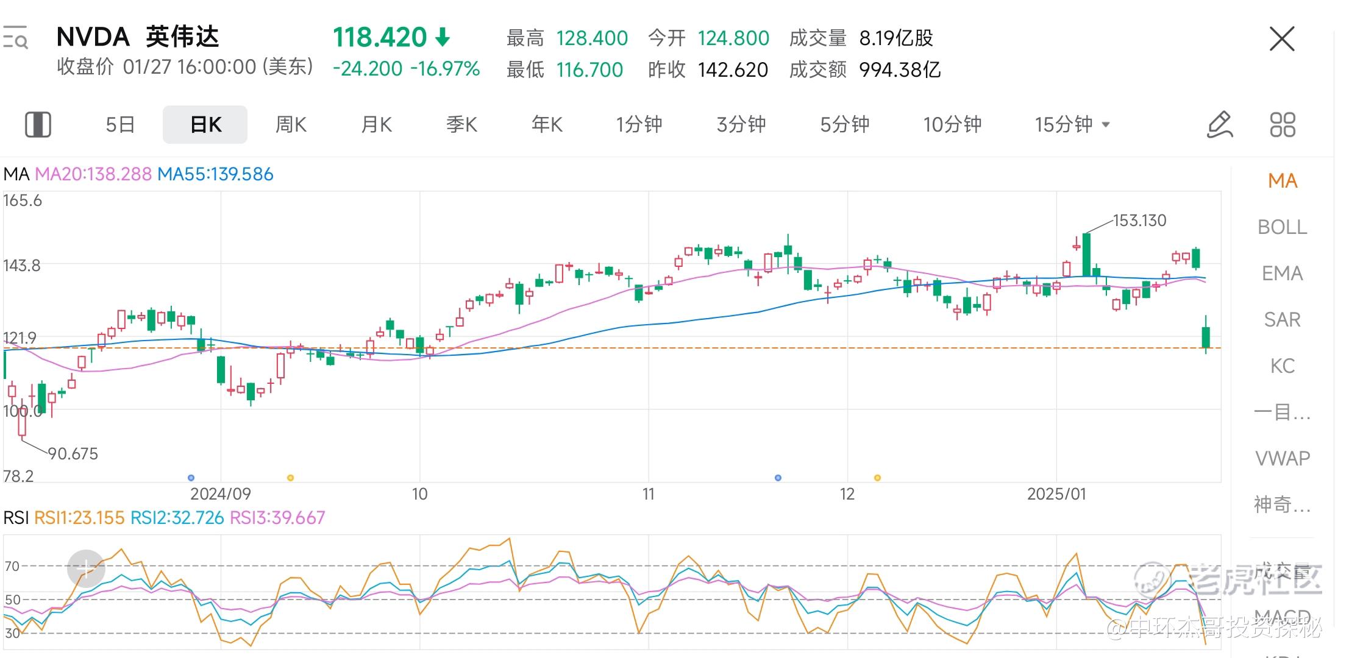Click the blue event dot before 2024/09
Screen dimensions: 1349x658
pos(191,478)
